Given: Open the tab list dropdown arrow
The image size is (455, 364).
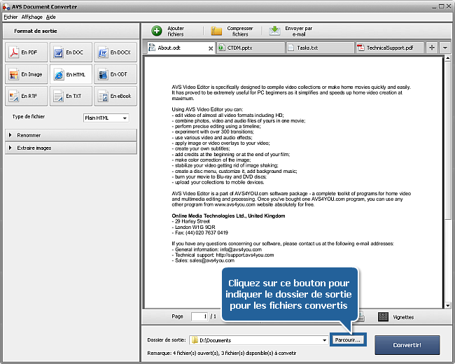Looking at the screenshot, I should (444, 48).
